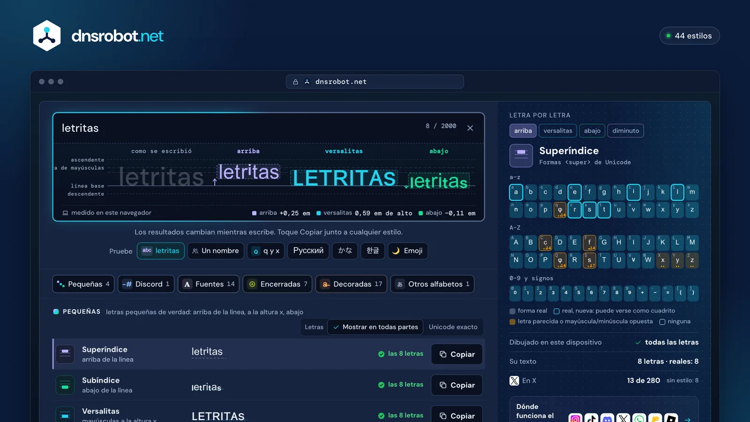Viewport: 750px width, 422px height.
Task: Try the 'q y x' sample chip
Action: click(x=266, y=251)
